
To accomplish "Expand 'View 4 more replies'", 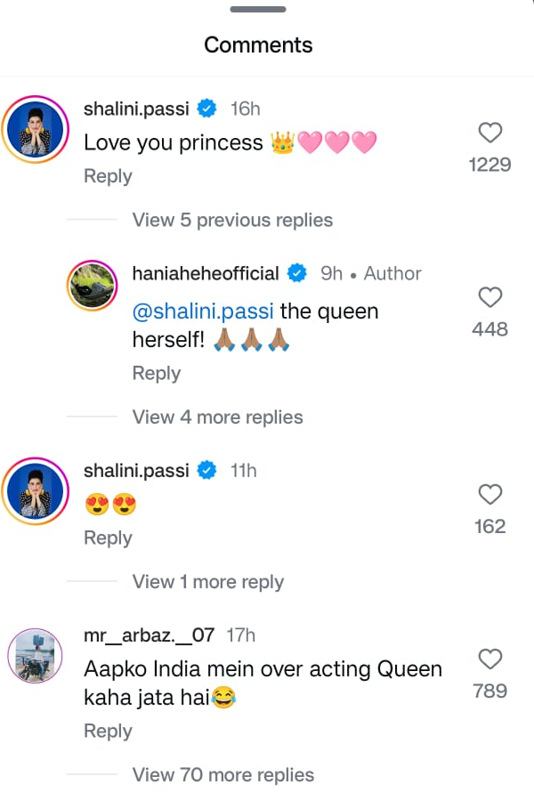I will [217, 417].
